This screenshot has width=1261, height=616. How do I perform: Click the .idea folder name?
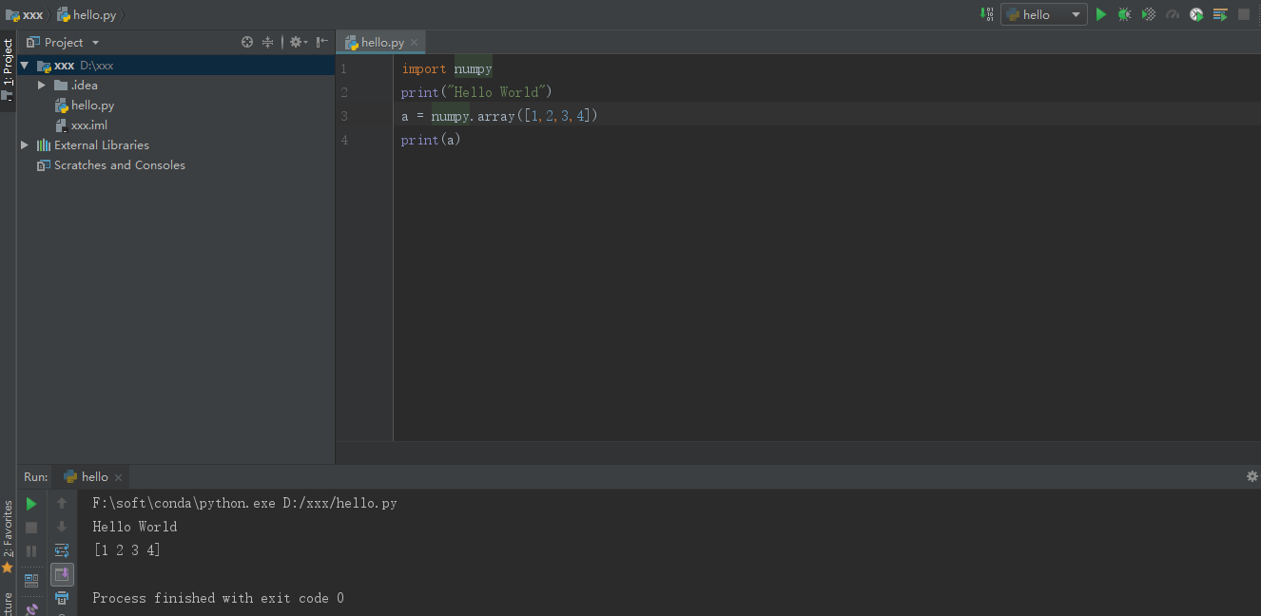click(85, 86)
